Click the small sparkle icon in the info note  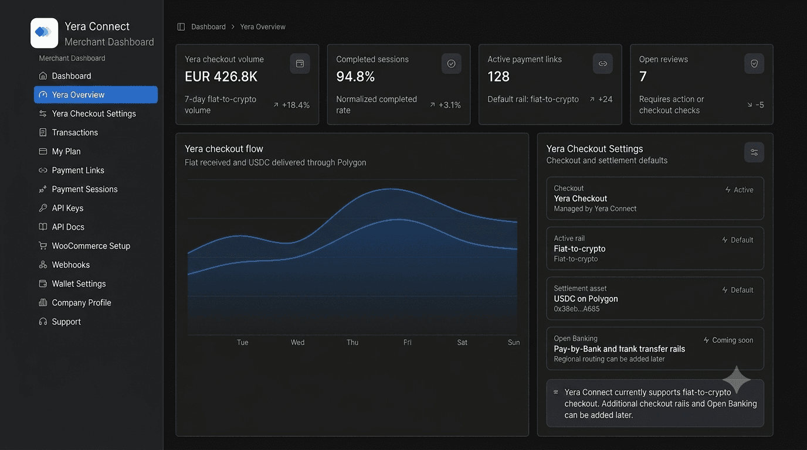point(556,392)
